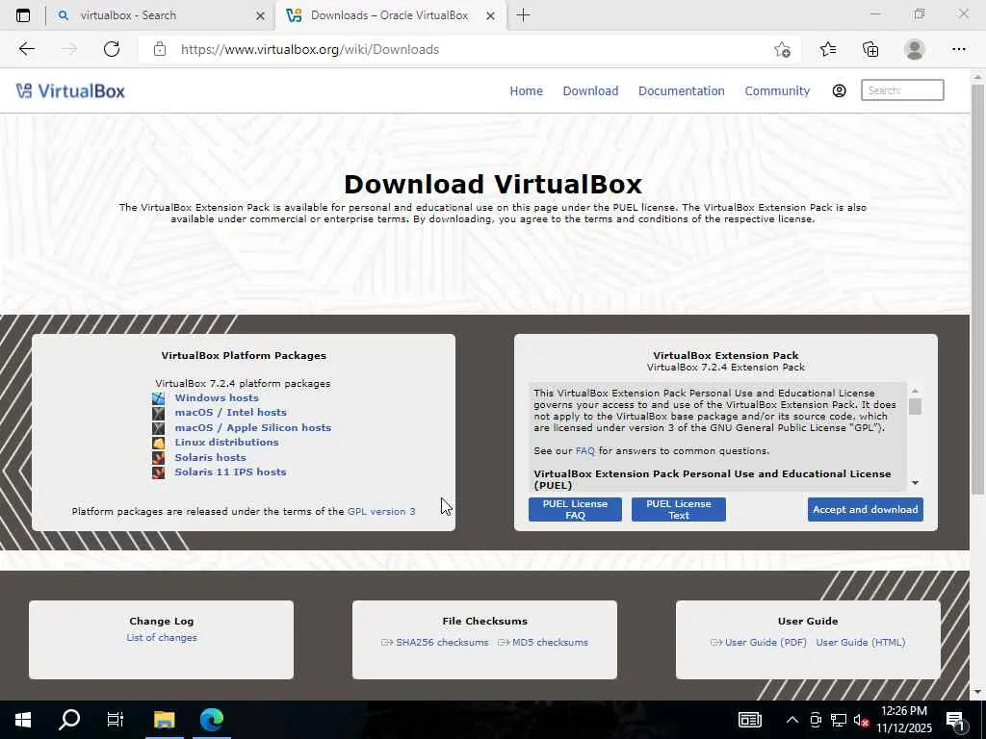Open Community in site navigation
This screenshot has width=986, height=739.
(777, 91)
